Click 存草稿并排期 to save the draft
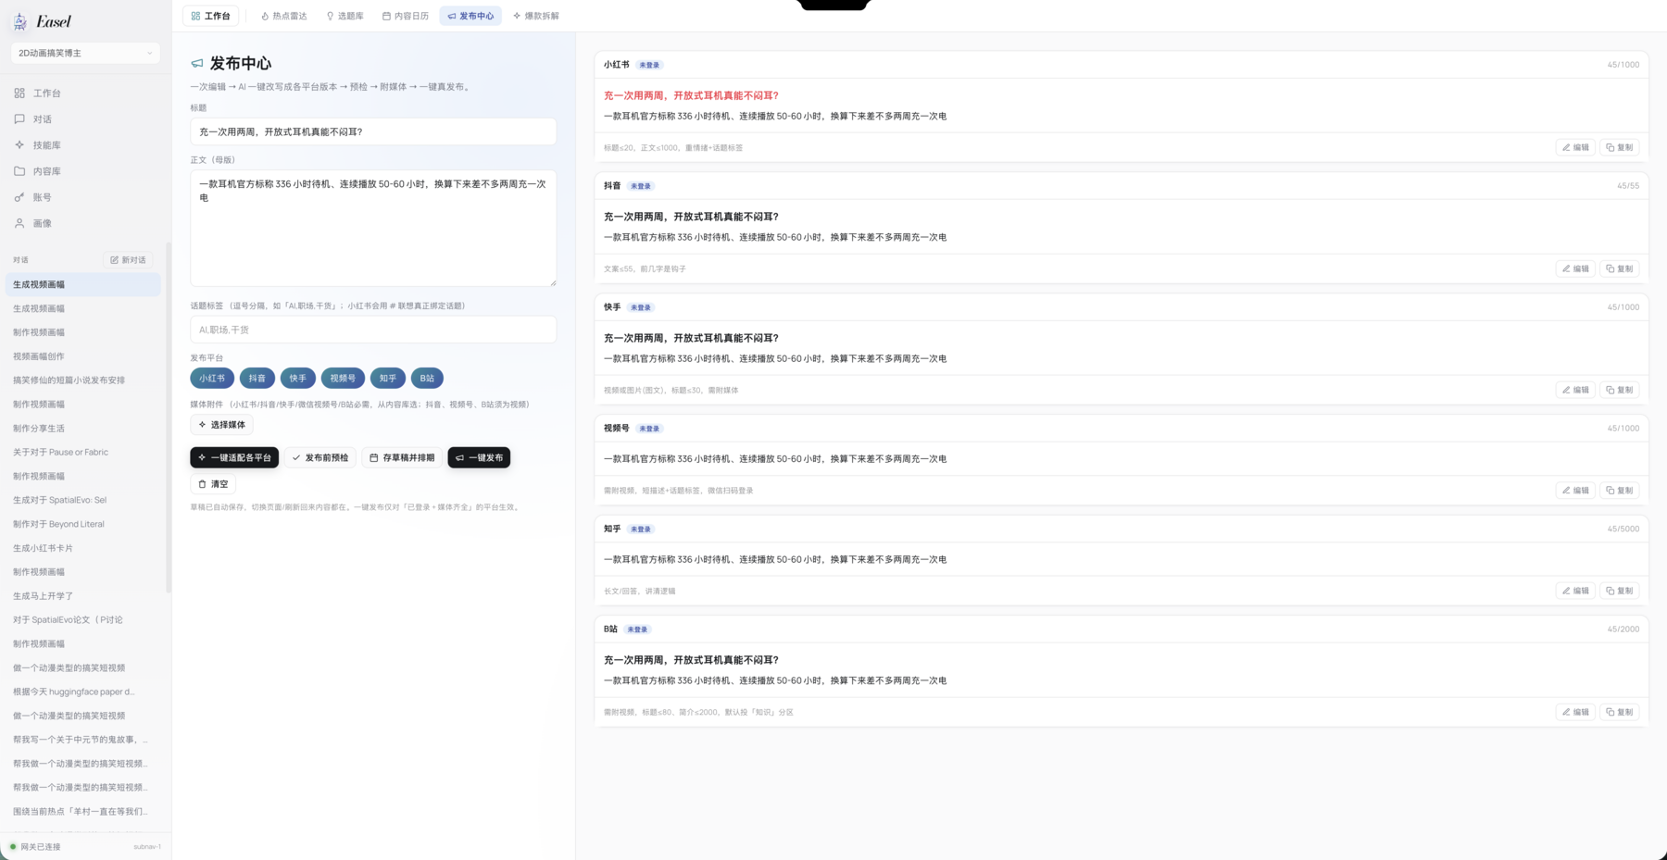This screenshot has height=860, width=1667. (x=402, y=457)
